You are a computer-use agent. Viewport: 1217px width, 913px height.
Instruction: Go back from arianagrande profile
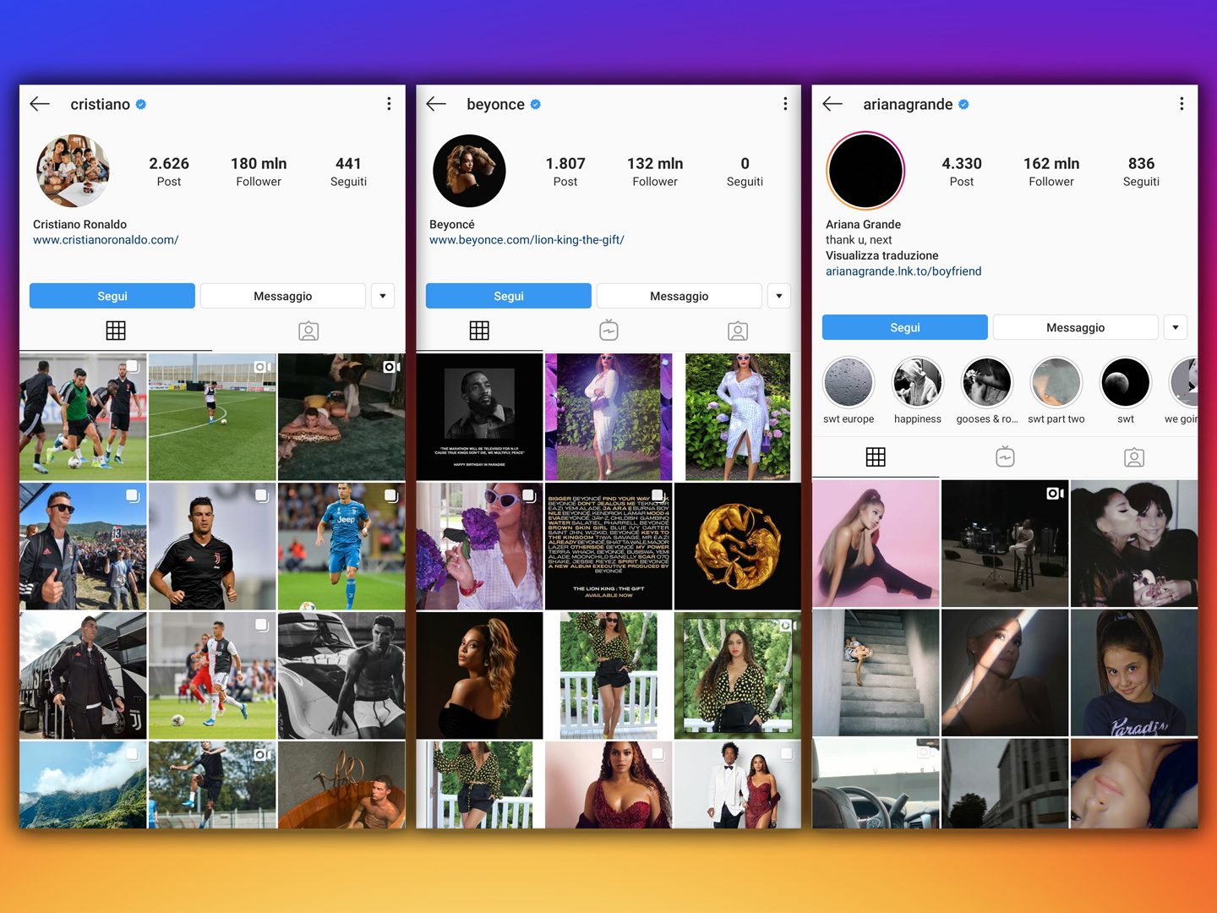point(832,104)
